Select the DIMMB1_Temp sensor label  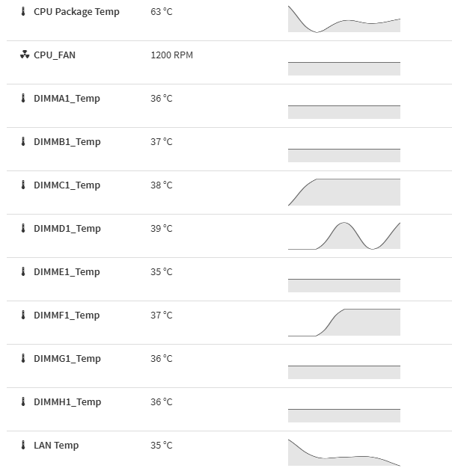click(67, 142)
